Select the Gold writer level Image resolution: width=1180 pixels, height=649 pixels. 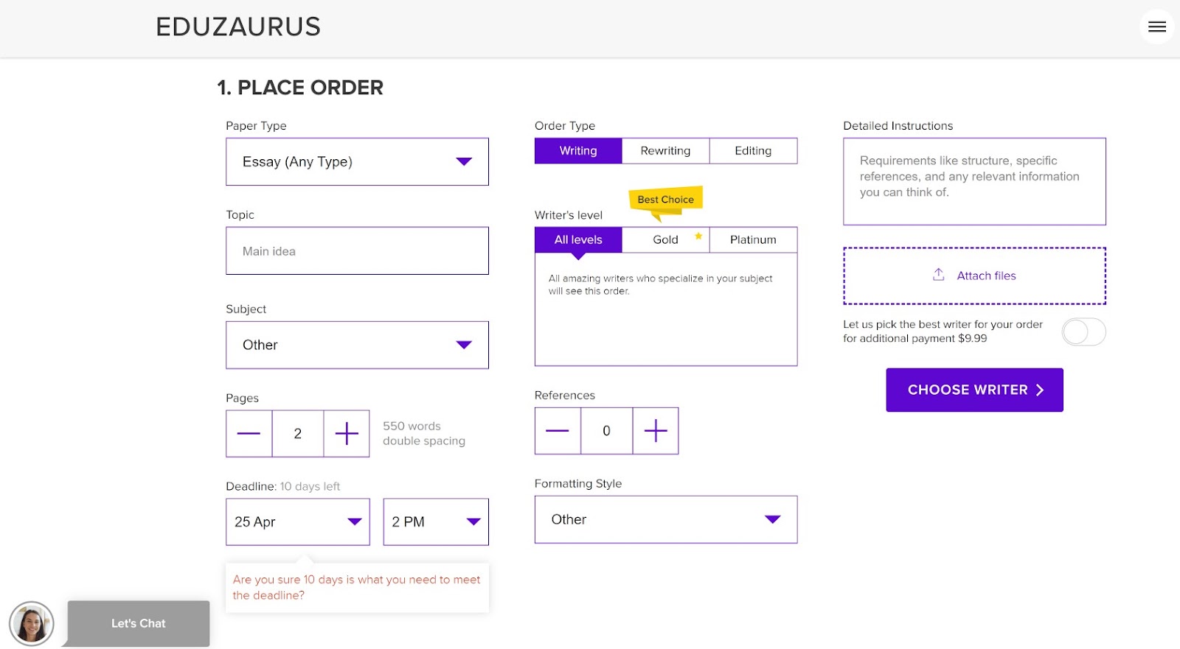point(665,240)
